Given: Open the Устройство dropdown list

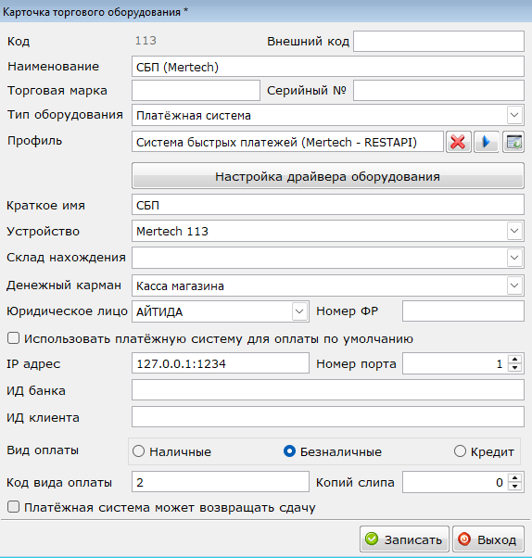Looking at the screenshot, I should point(514,231).
